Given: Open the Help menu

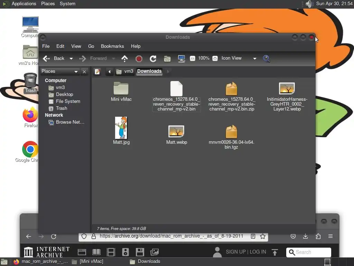Looking at the screenshot, I should pos(136,46).
